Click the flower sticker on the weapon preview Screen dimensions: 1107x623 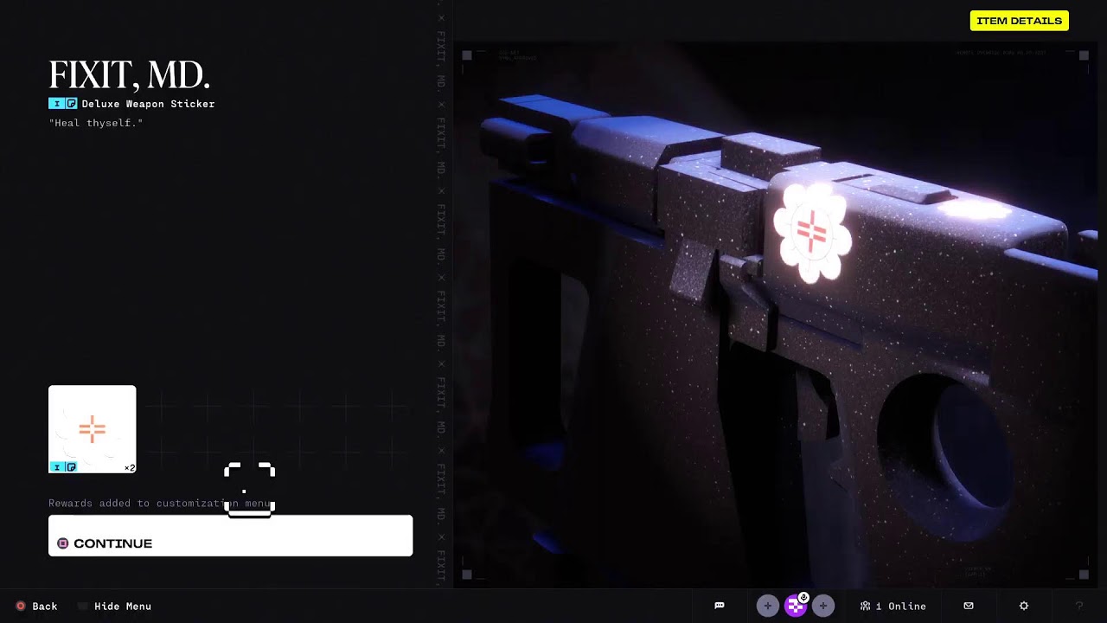click(x=812, y=233)
